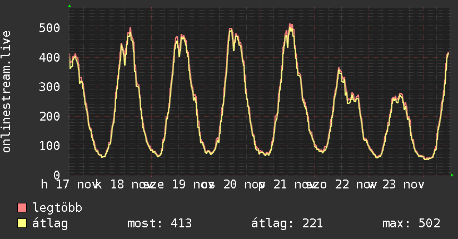
Task: Click the átlag legend label
Action: click(50, 223)
